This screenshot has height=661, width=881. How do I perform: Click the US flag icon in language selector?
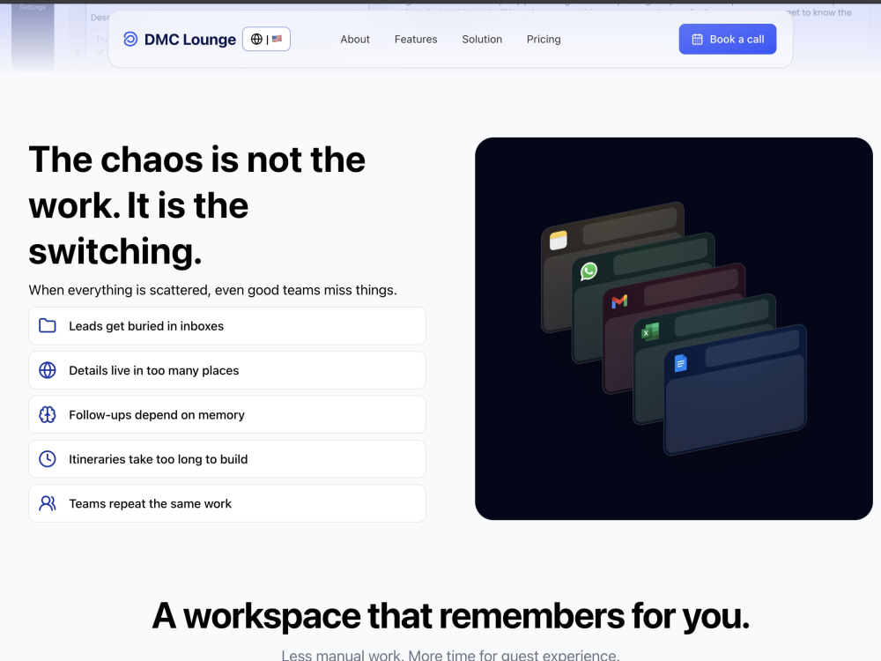[277, 39]
